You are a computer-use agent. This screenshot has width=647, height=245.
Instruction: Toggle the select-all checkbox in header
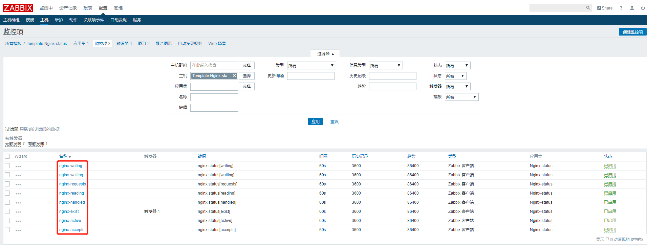pos(7,156)
